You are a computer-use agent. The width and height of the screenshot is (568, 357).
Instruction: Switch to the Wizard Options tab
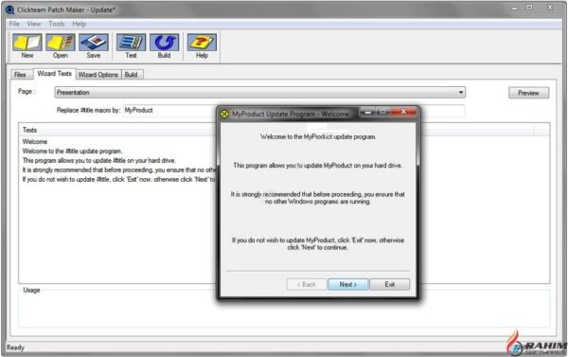[x=98, y=75]
